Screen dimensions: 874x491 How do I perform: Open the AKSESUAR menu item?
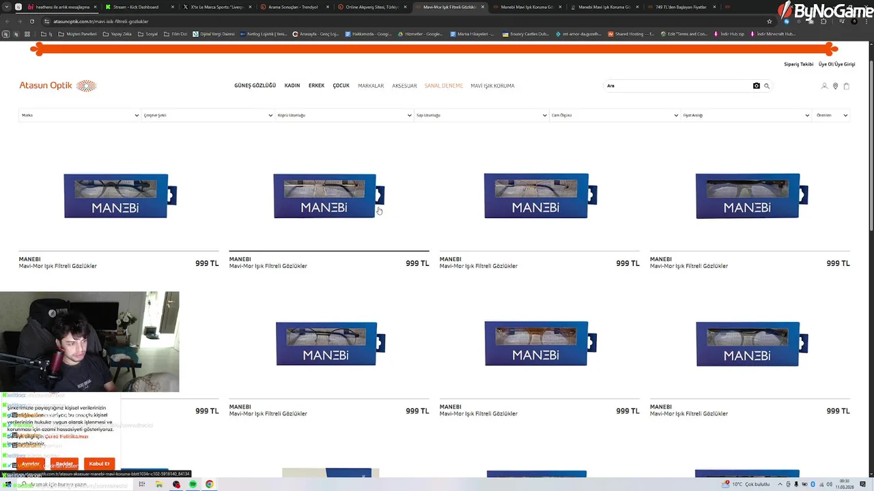coord(404,86)
